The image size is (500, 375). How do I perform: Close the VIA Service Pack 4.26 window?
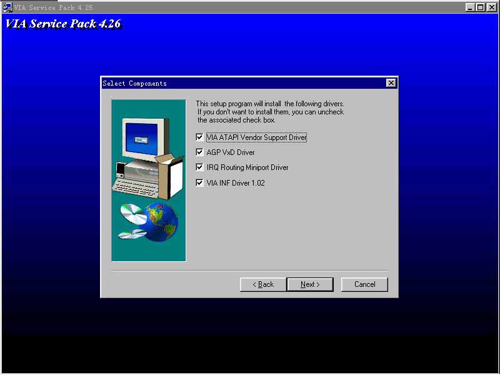pos(492,7)
